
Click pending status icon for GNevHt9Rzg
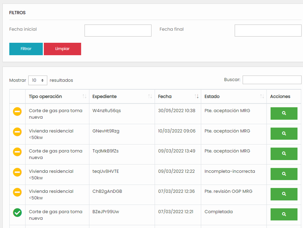[17, 132]
